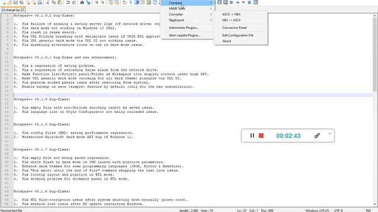
Task: Zoom out using the toolbar icon
Action: point(102,2)
